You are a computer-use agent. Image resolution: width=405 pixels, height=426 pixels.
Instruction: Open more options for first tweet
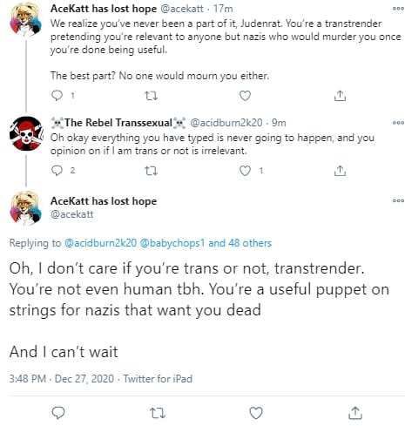(398, 9)
